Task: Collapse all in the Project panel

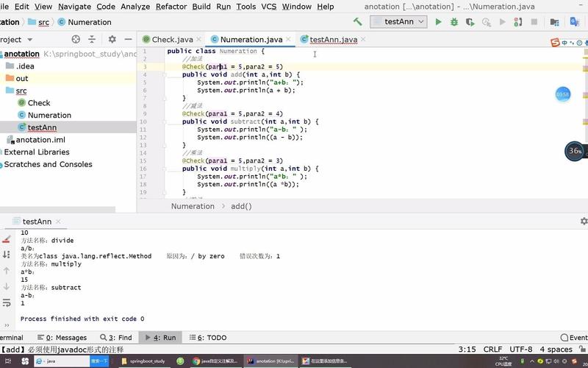Action: coord(92,39)
